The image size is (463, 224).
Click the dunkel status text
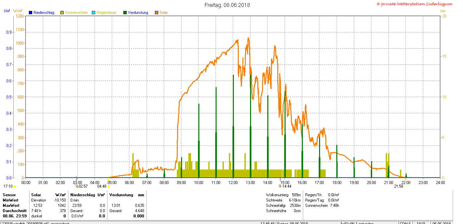[x=36, y=216]
